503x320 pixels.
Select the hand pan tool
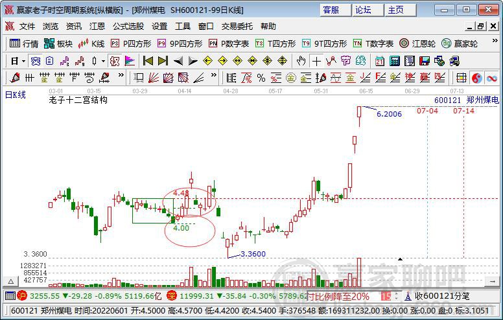pyautogui.click(x=301, y=61)
